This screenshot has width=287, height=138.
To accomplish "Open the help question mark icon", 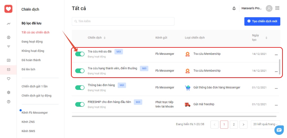I will click(8, 102).
